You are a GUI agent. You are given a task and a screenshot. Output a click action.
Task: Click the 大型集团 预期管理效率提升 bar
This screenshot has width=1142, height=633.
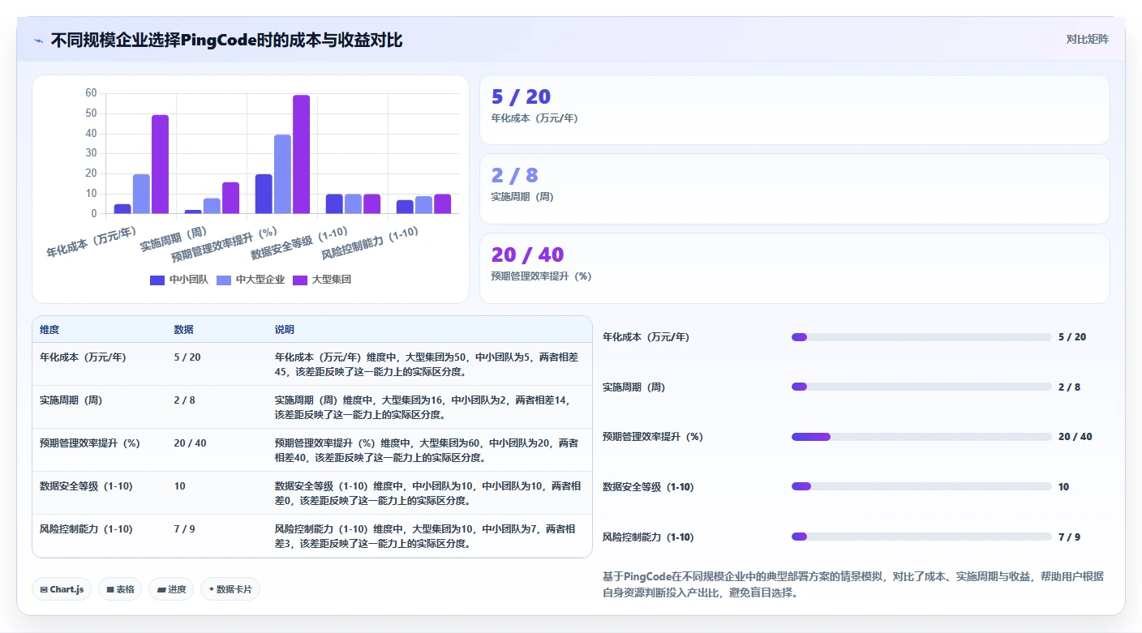tap(301, 155)
